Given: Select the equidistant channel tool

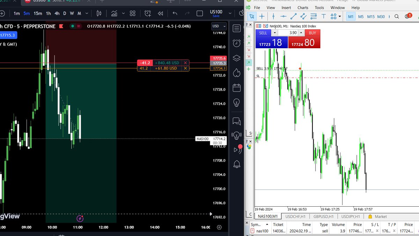Looking at the screenshot, I should point(303,16).
